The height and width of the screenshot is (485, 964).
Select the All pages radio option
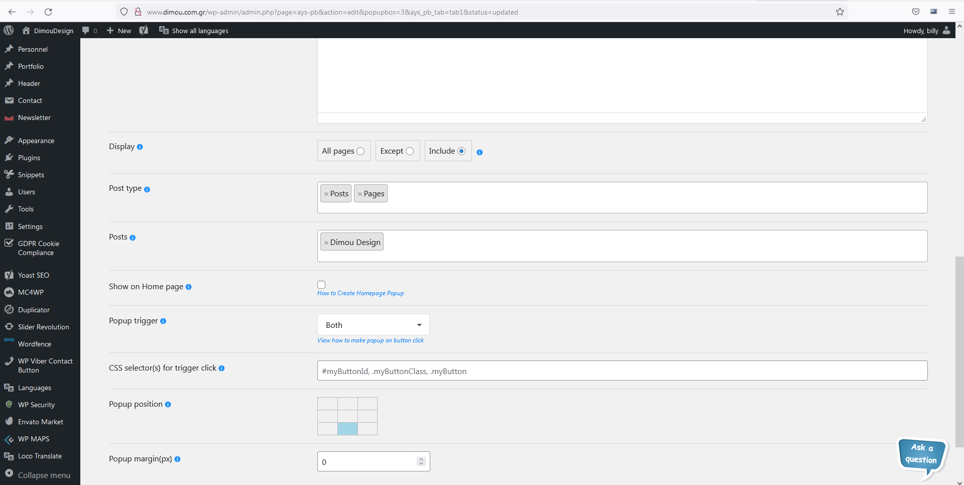tap(360, 151)
